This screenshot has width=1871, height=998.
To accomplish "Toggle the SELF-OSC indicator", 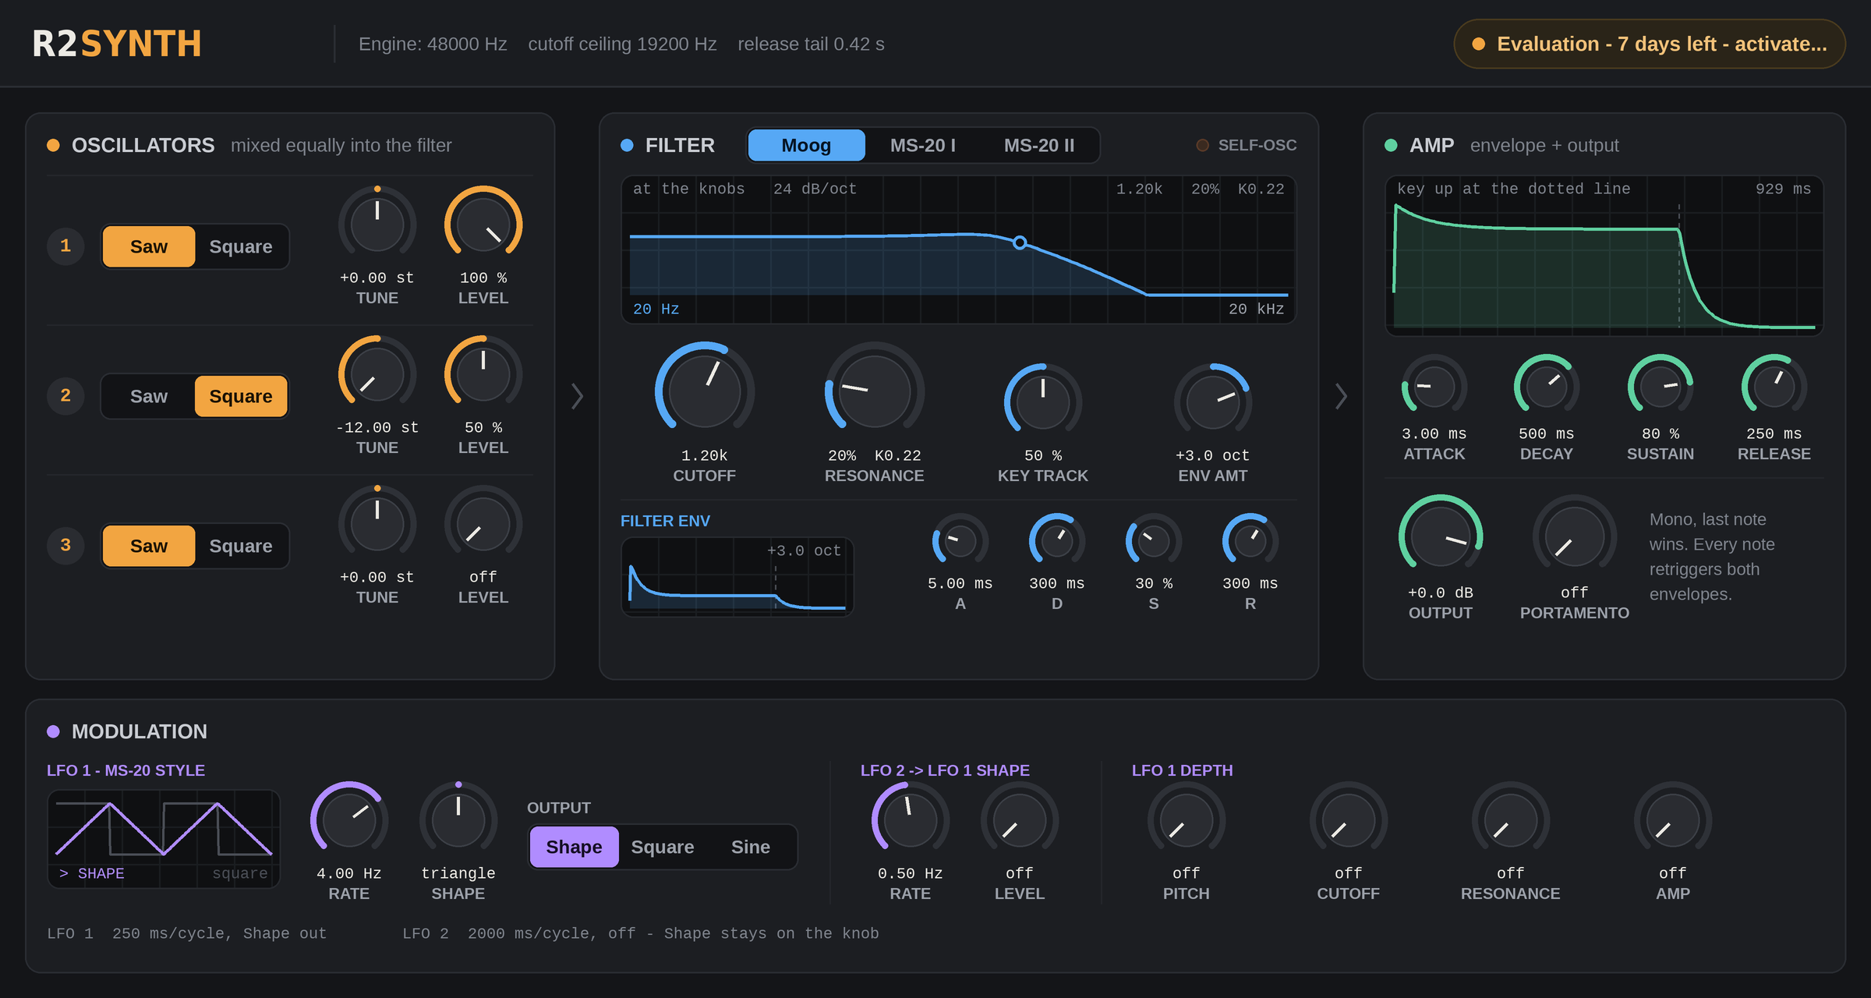I will point(1247,145).
